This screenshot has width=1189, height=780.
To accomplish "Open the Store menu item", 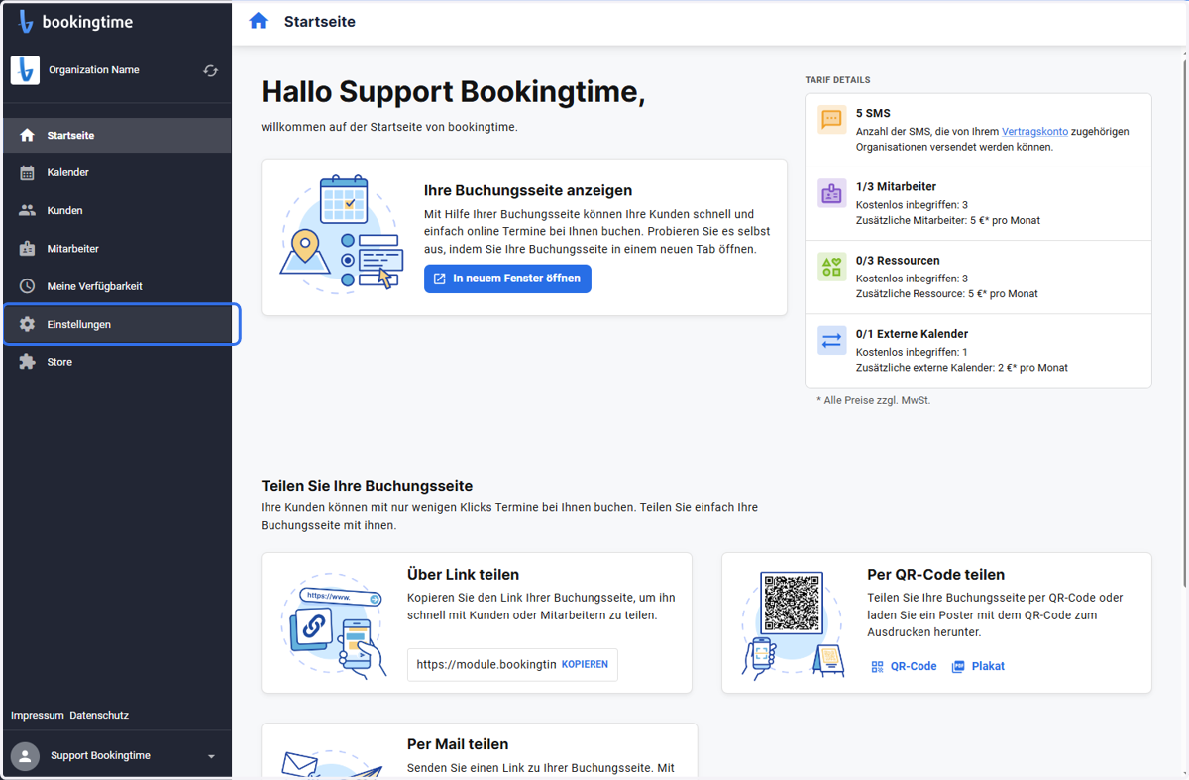I will (x=117, y=362).
